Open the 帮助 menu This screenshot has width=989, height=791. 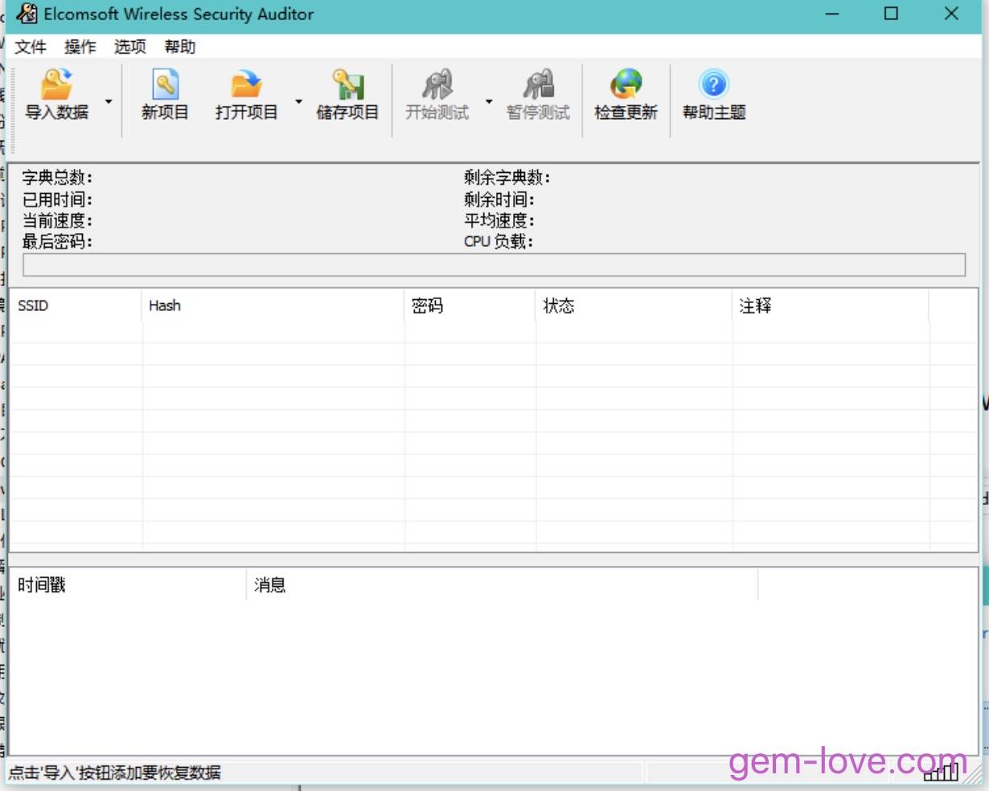click(x=180, y=47)
